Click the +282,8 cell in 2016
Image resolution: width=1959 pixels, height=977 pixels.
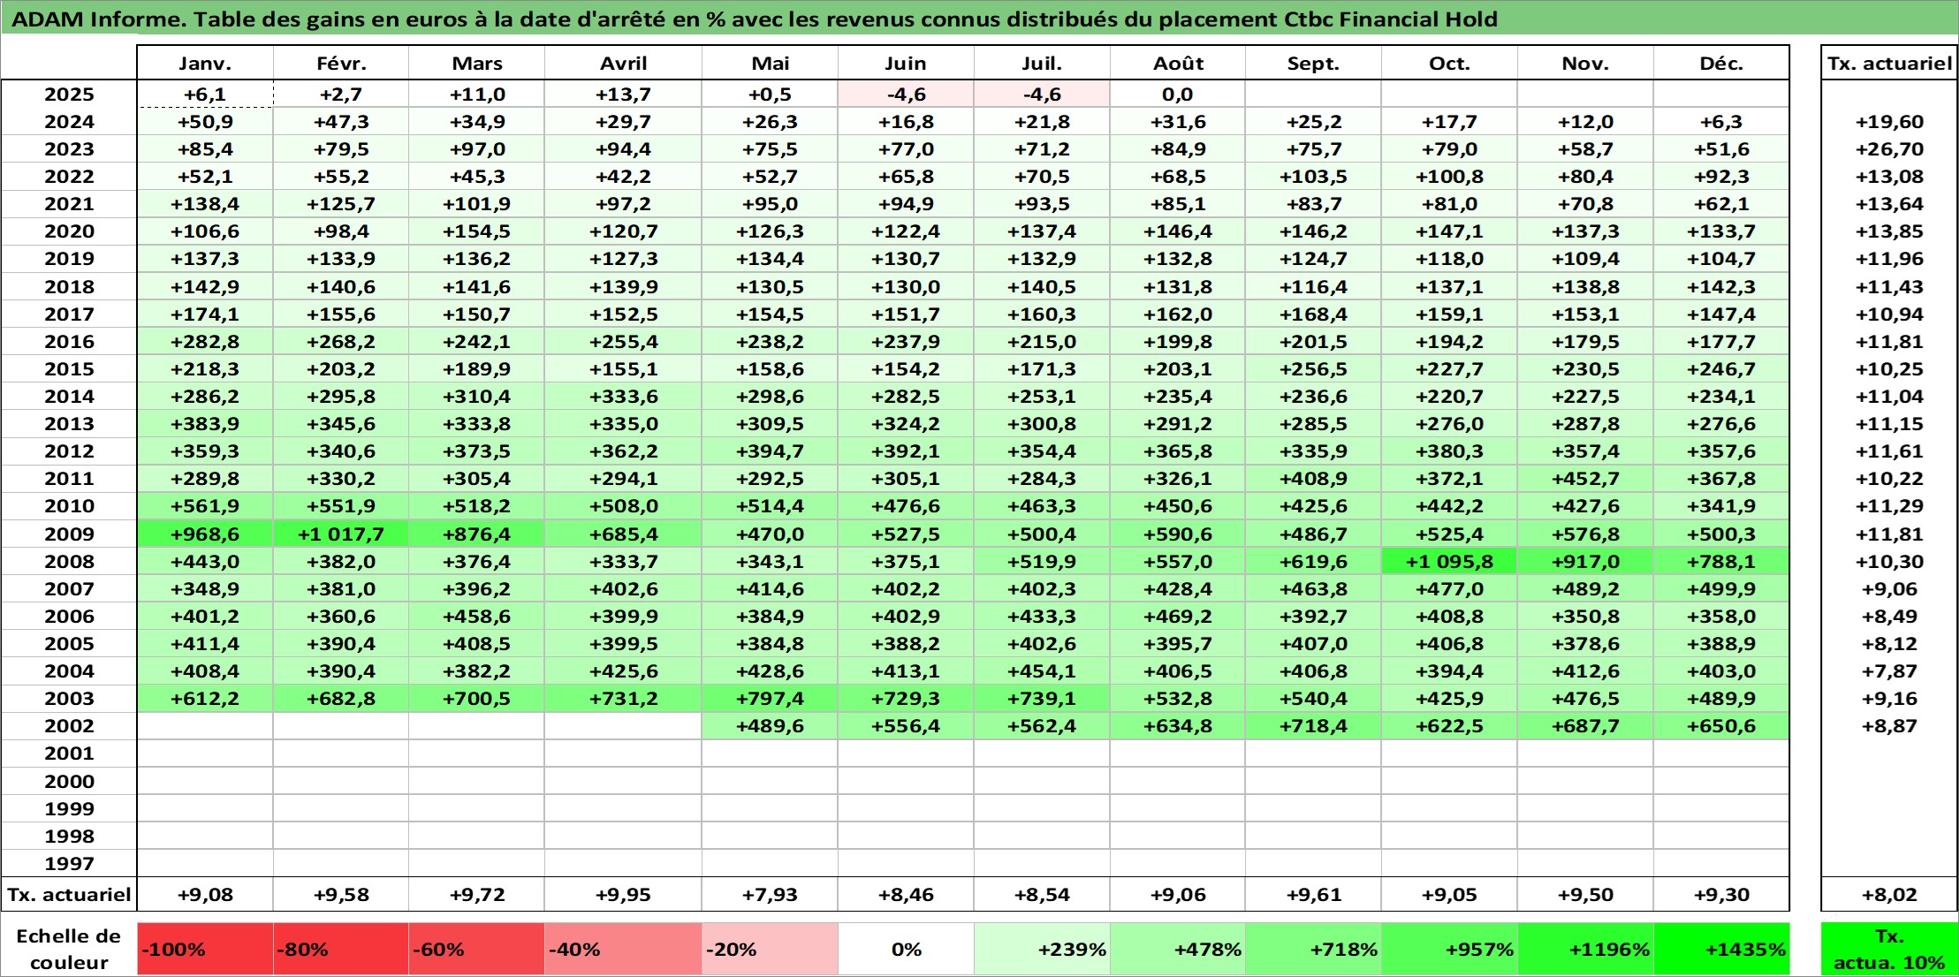pyautogui.click(x=205, y=342)
